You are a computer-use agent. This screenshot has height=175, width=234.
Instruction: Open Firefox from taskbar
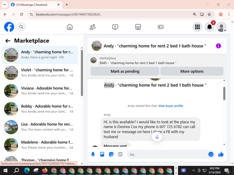click(45, 171)
